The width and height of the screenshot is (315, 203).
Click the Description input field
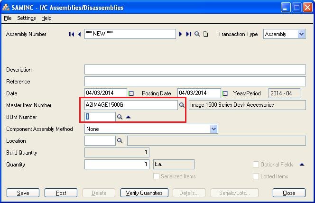point(195,69)
